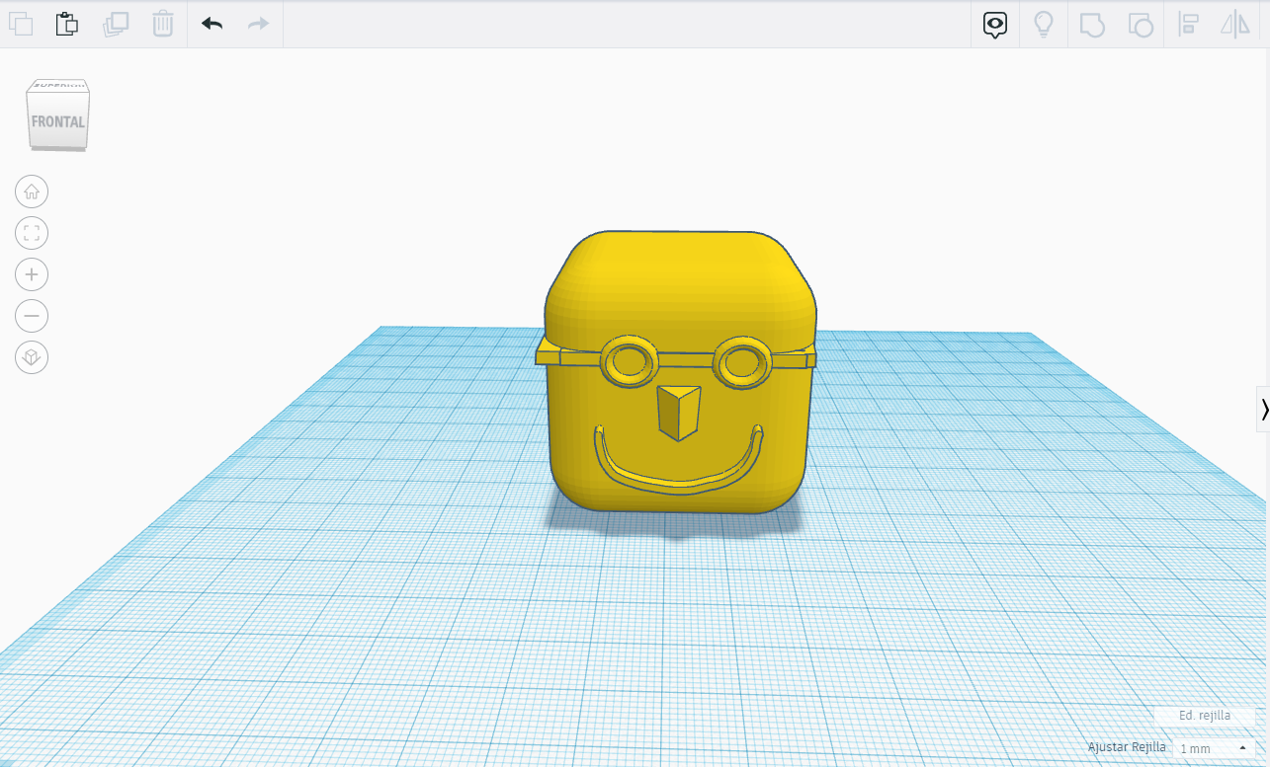Screen dimensions: 1270x767
Task: Click the Copy icon in the toolbar
Action: pyautogui.click(x=20, y=24)
